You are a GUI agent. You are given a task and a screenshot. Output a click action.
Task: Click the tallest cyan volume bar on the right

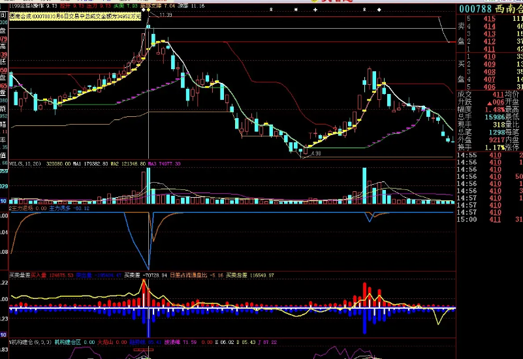click(x=364, y=185)
